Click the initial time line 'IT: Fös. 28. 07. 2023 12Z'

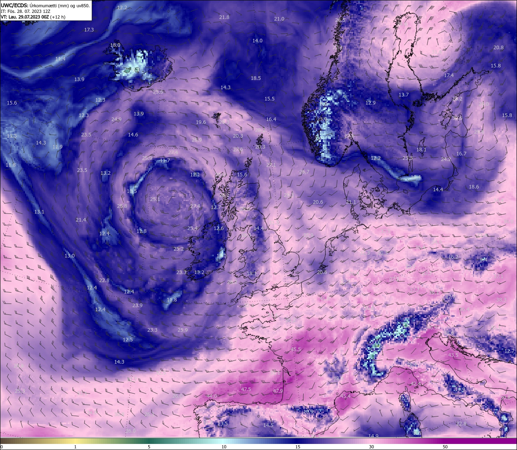coord(25,11)
